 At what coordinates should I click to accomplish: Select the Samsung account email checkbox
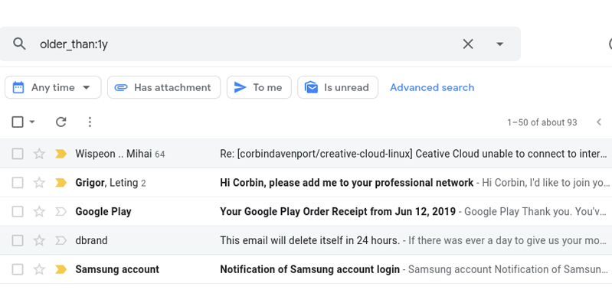(18, 269)
